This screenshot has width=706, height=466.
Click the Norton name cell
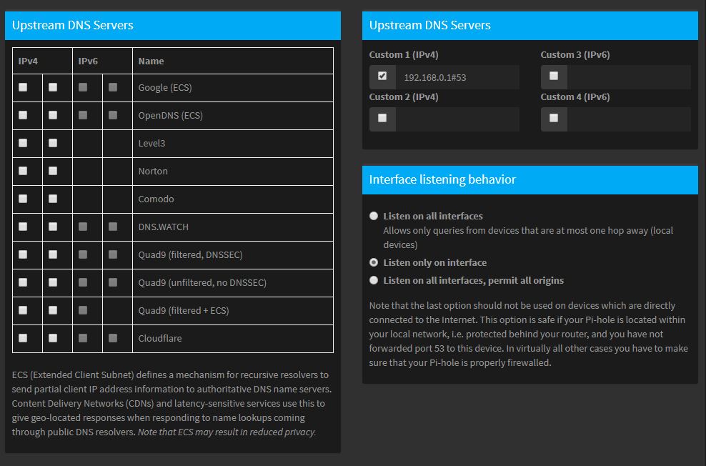point(233,171)
